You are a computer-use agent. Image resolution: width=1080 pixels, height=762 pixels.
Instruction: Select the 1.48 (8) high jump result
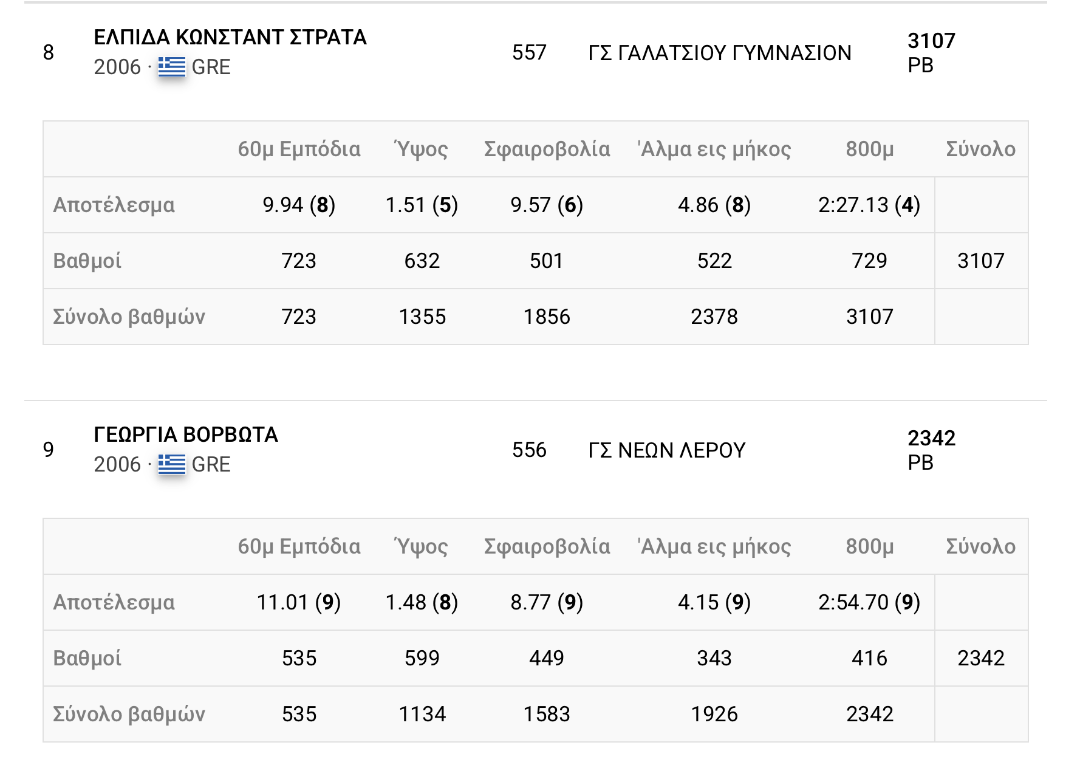[x=422, y=603]
